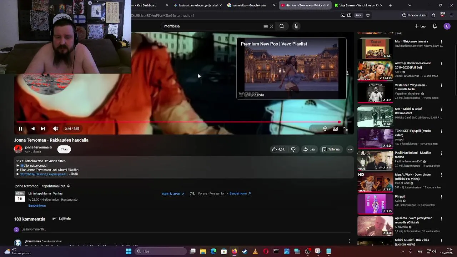The width and height of the screenshot is (457, 257).
Task: Save video with Tallenna button
Action: tap(331, 149)
